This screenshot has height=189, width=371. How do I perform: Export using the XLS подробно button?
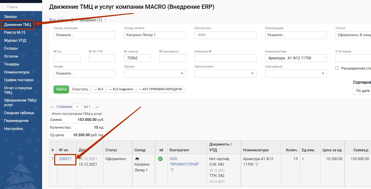click(121, 89)
